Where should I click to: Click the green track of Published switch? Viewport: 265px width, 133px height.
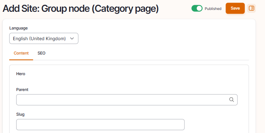click(194, 8)
